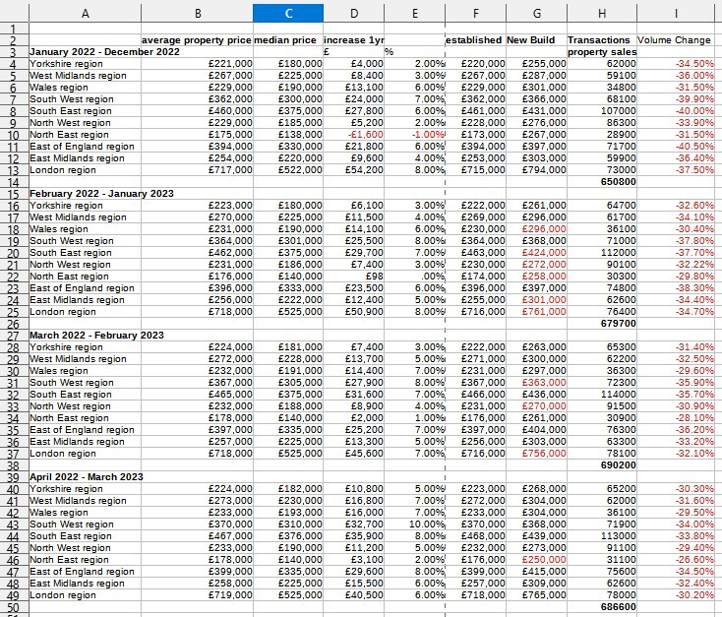Click 'Yorkshire region' in row 4
The height and width of the screenshot is (617, 722).
(86, 64)
